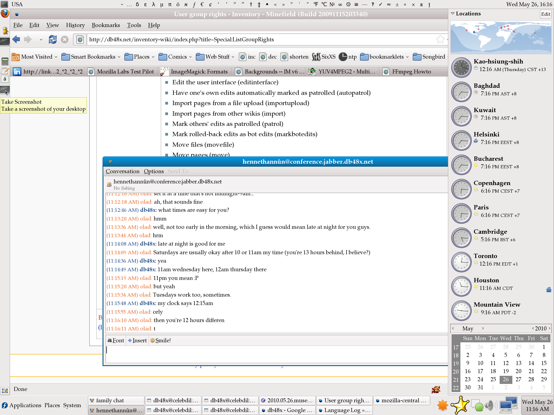Click the orange starburst tray icon
The width and height of the screenshot is (554, 415).
click(x=443, y=405)
